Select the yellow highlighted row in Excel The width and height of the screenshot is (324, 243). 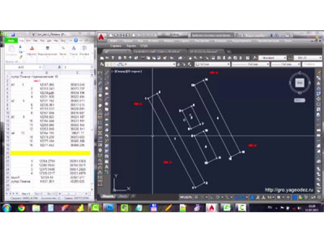[49, 153]
